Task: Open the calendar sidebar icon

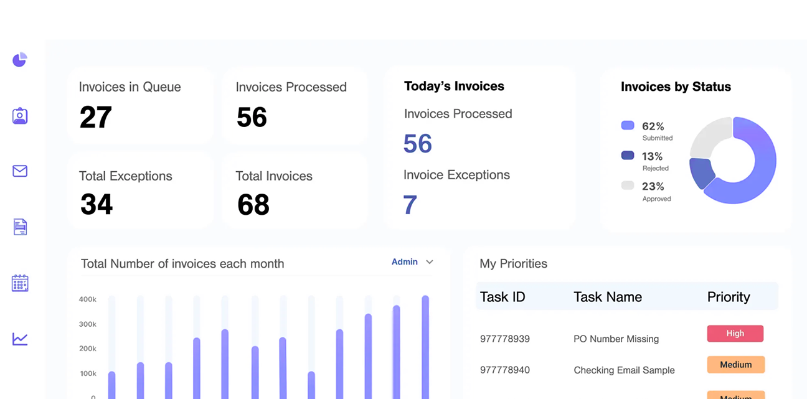Action: click(x=20, y=283)
